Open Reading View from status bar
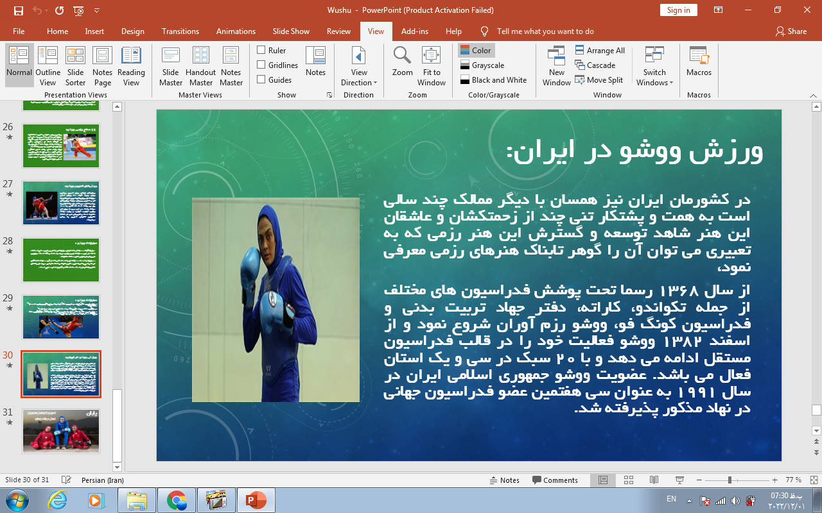Screen dimensions: 822x513 point(654,480)
